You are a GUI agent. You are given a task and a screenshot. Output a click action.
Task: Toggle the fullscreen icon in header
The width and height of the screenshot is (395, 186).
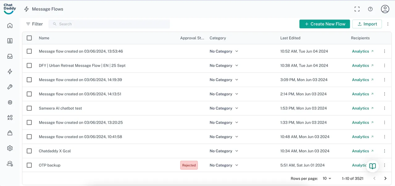[x=357, y=9]
